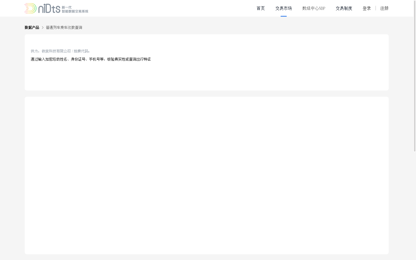Select breadcrumb text 普通列车乘车次数查询

tap(64, 28)
